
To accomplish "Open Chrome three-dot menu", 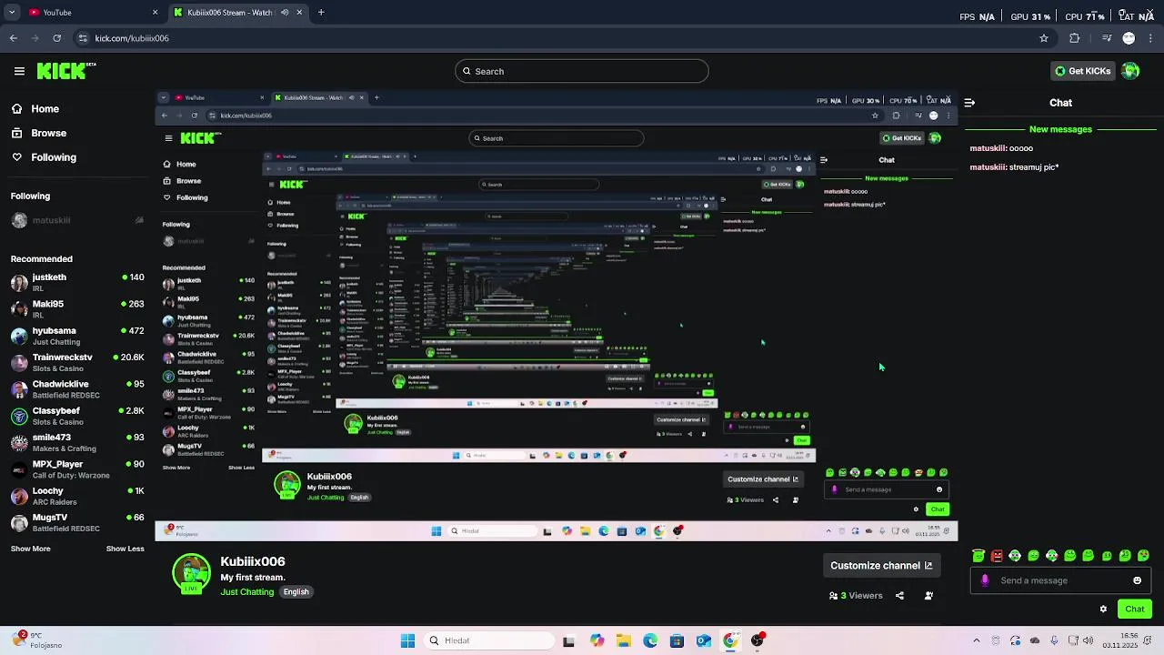I will (x=1150, y=38).
